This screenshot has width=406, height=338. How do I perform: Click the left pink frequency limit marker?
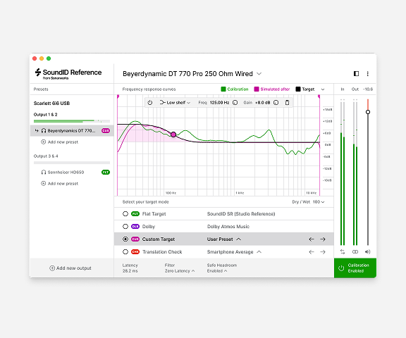point(118,96)
